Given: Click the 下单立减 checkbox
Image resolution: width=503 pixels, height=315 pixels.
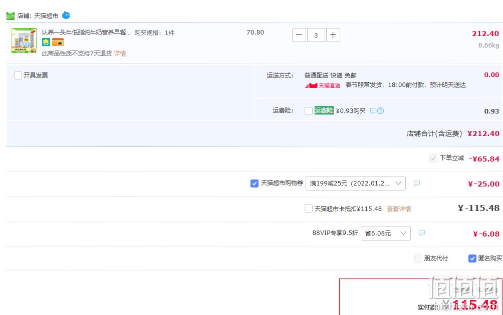Looking at the screenshot, I should 433,158.
